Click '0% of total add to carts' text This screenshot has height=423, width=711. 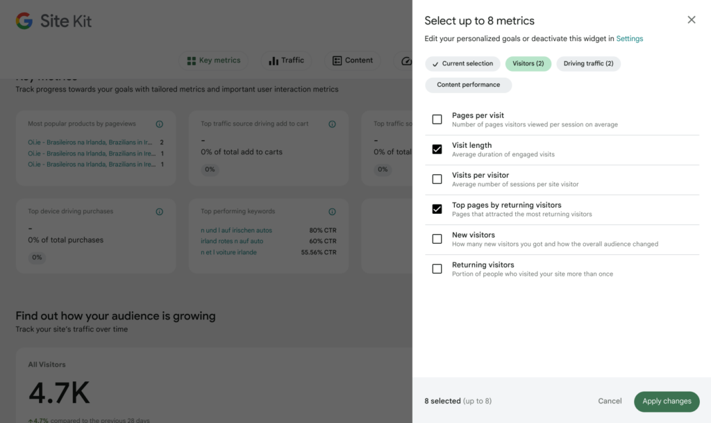tap(241, 152)
